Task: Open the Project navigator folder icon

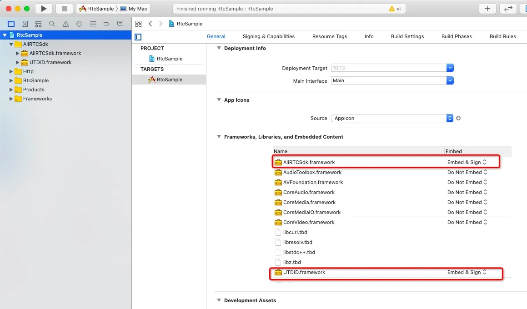Action: tap(11, 24)
